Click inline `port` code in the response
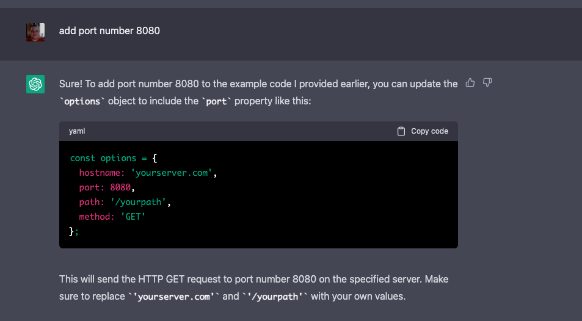Image resolution: width=582 pixels, height=321 pixels. tap(216, 101)
